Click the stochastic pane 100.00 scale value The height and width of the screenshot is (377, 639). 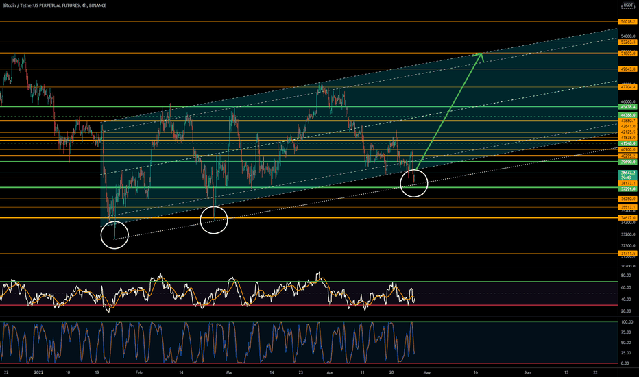click(627, 322)
